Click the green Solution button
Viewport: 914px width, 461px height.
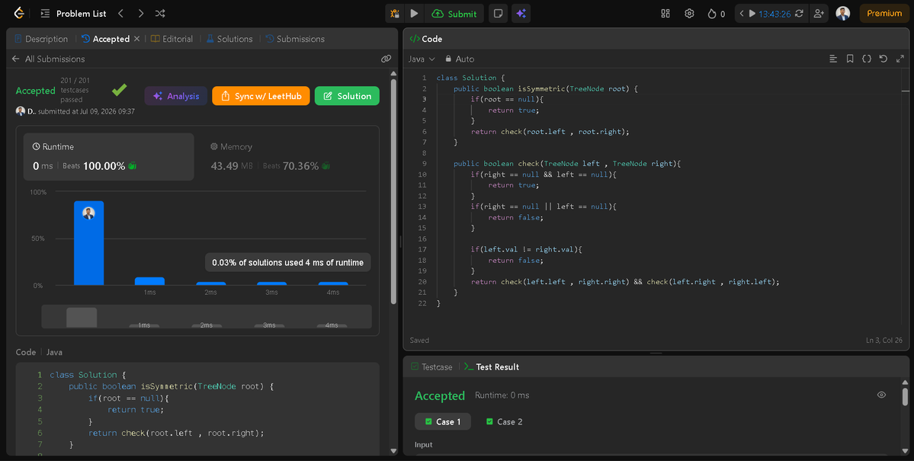tap(347, 96)
